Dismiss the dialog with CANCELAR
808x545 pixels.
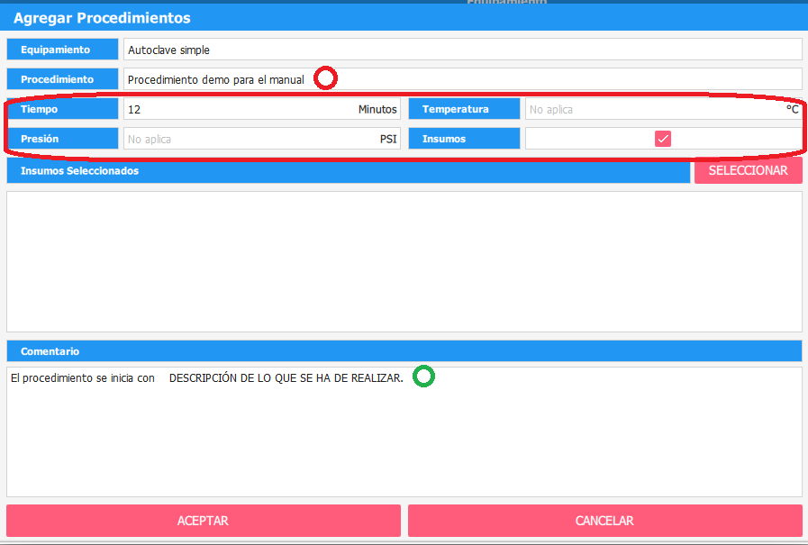(604, 521)
